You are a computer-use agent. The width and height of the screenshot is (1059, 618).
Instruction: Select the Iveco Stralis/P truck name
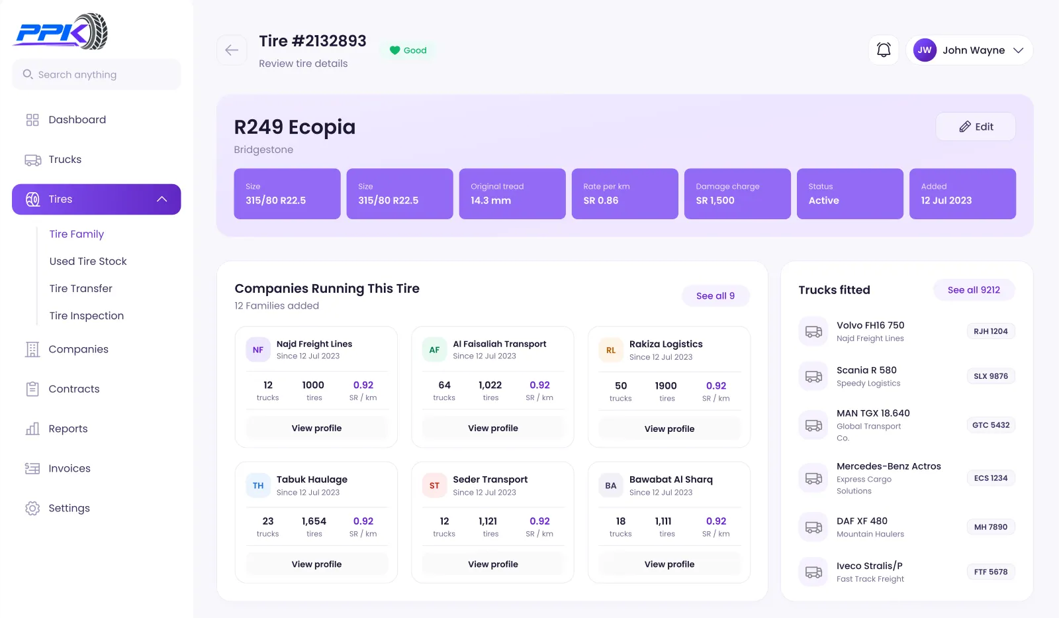click(870, 566)
